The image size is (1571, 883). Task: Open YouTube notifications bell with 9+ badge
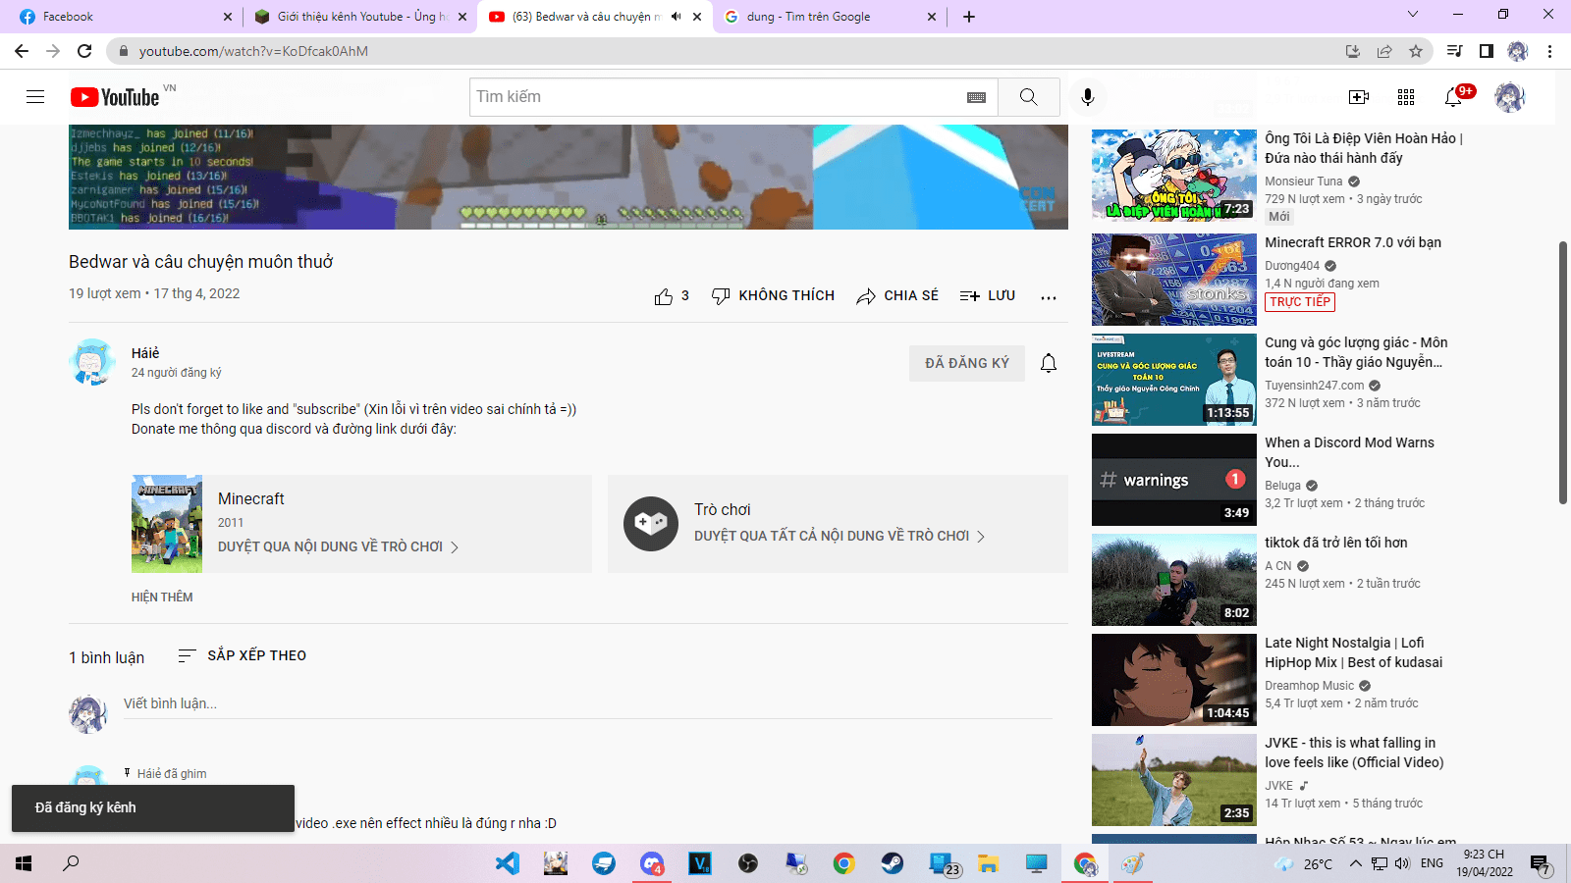(x=1455, y=96)
